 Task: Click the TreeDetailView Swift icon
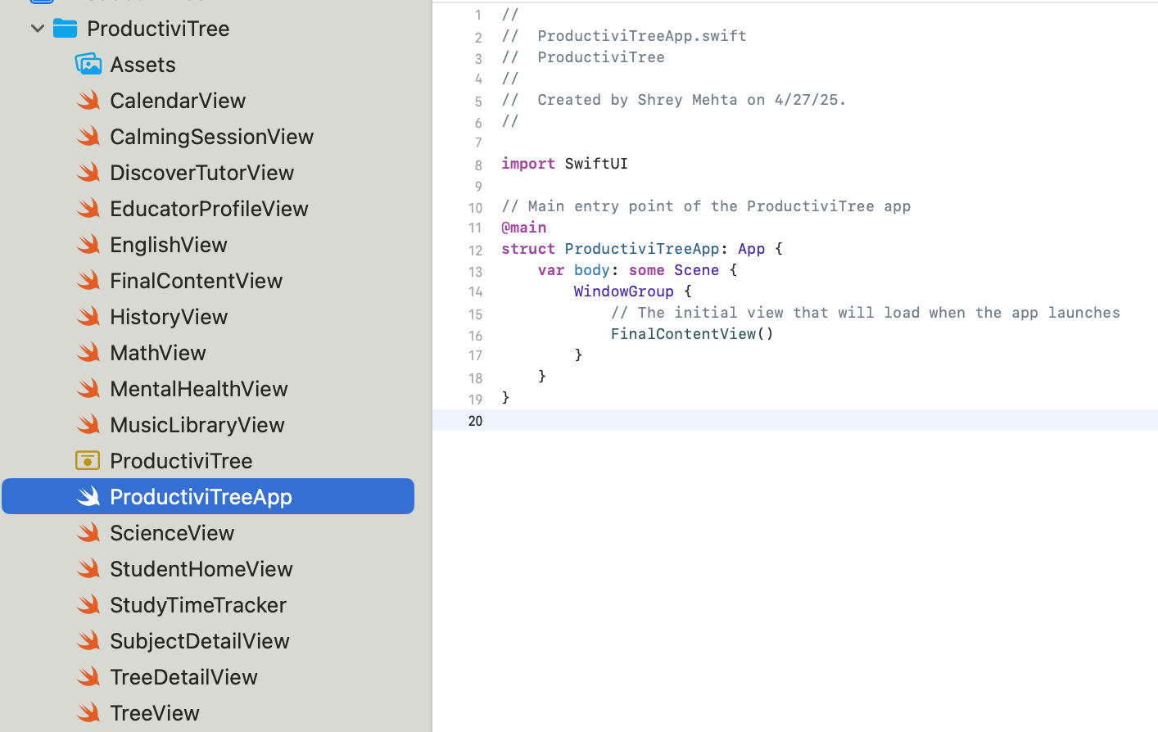click(88, 676)
